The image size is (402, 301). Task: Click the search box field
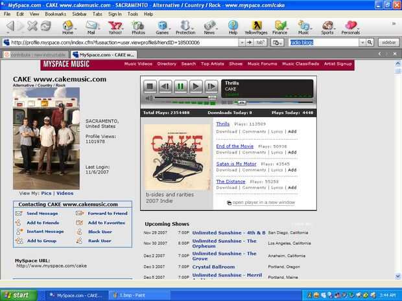324,42
